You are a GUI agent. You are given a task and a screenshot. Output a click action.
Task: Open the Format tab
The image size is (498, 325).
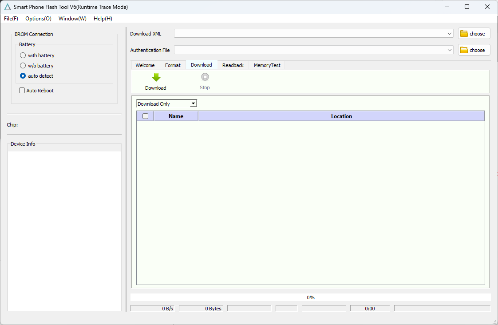[173, 65]
